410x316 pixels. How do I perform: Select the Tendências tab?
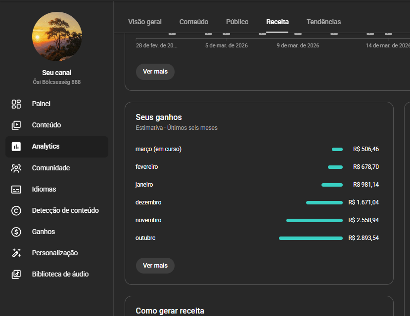323,22
